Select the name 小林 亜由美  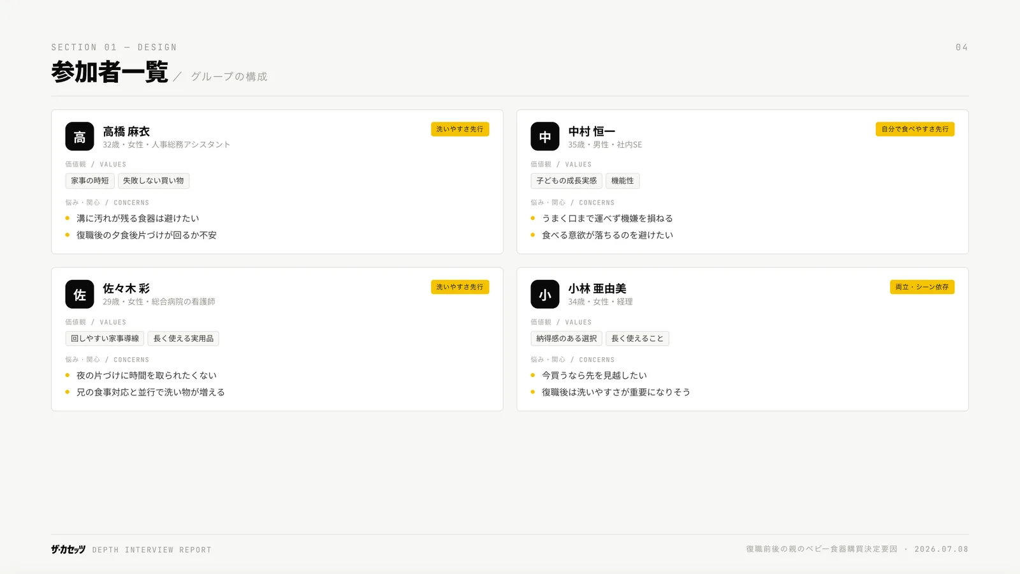597,289
